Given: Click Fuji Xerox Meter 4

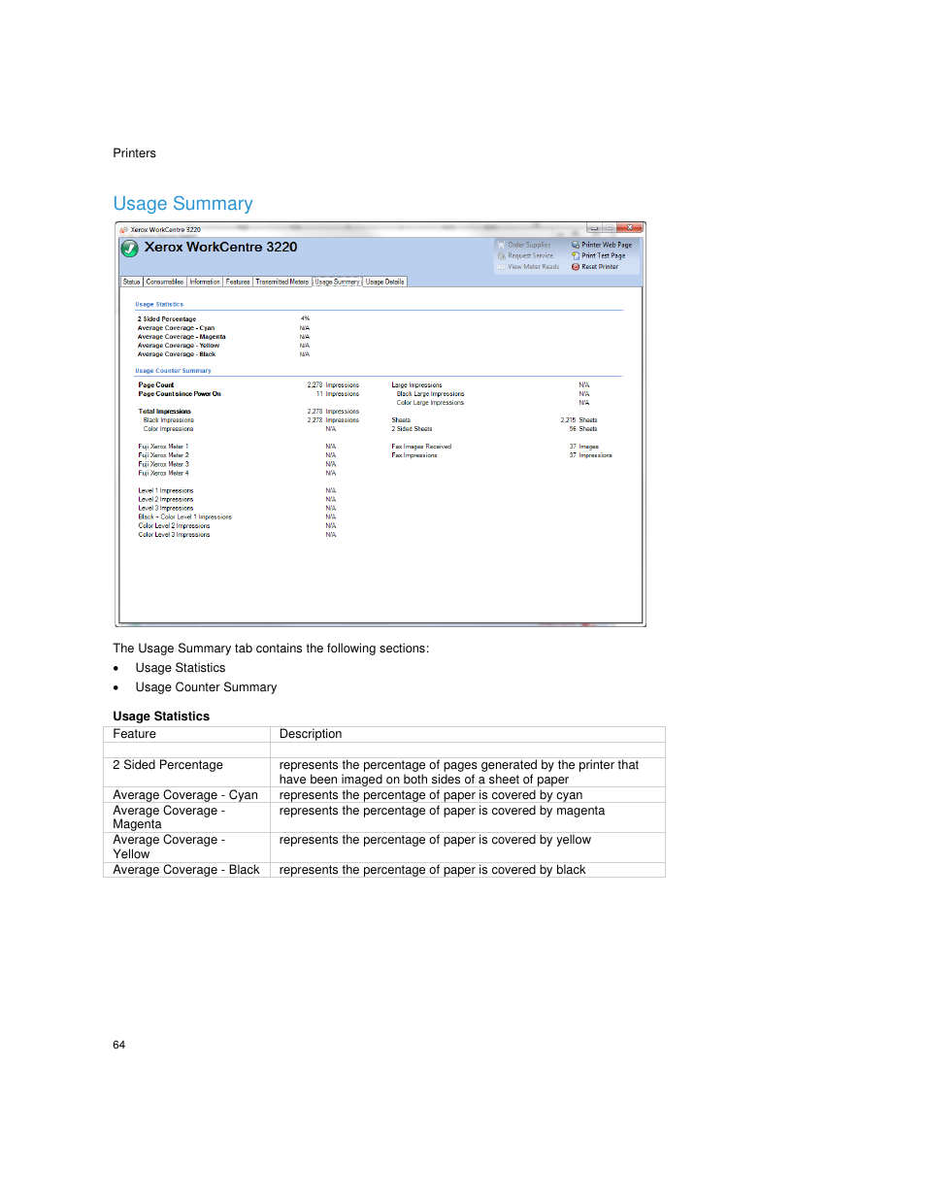Looking at the screenshot, I should [x=163, y=473].
